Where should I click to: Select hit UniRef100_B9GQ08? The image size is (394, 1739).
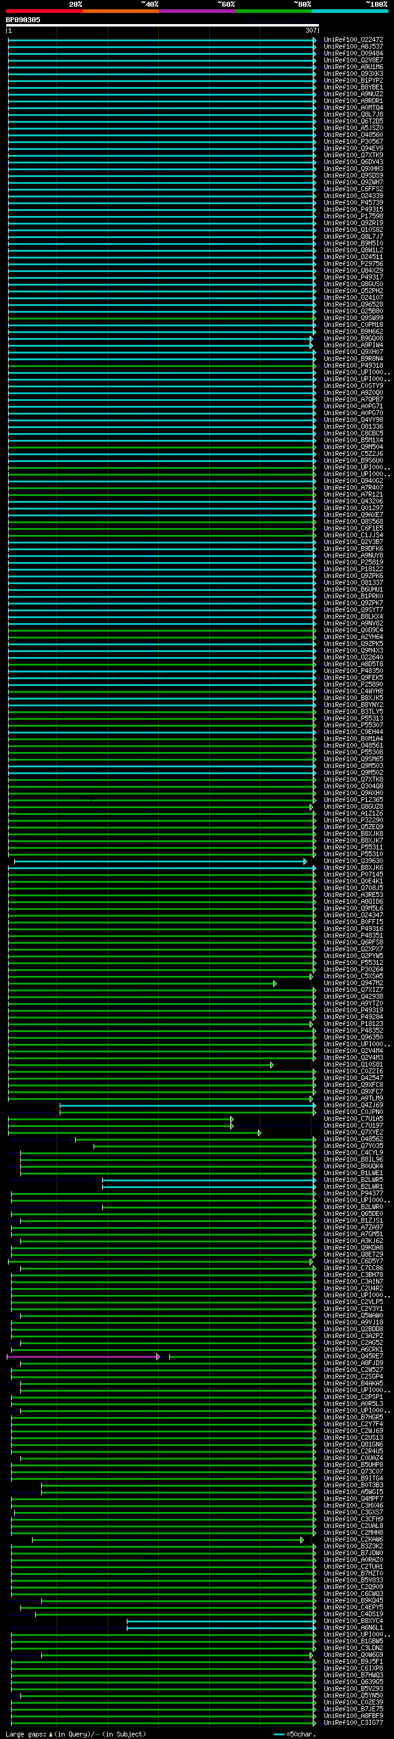[x=353, y=338]
